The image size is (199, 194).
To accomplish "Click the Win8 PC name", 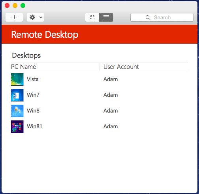I will pos(33,111).
